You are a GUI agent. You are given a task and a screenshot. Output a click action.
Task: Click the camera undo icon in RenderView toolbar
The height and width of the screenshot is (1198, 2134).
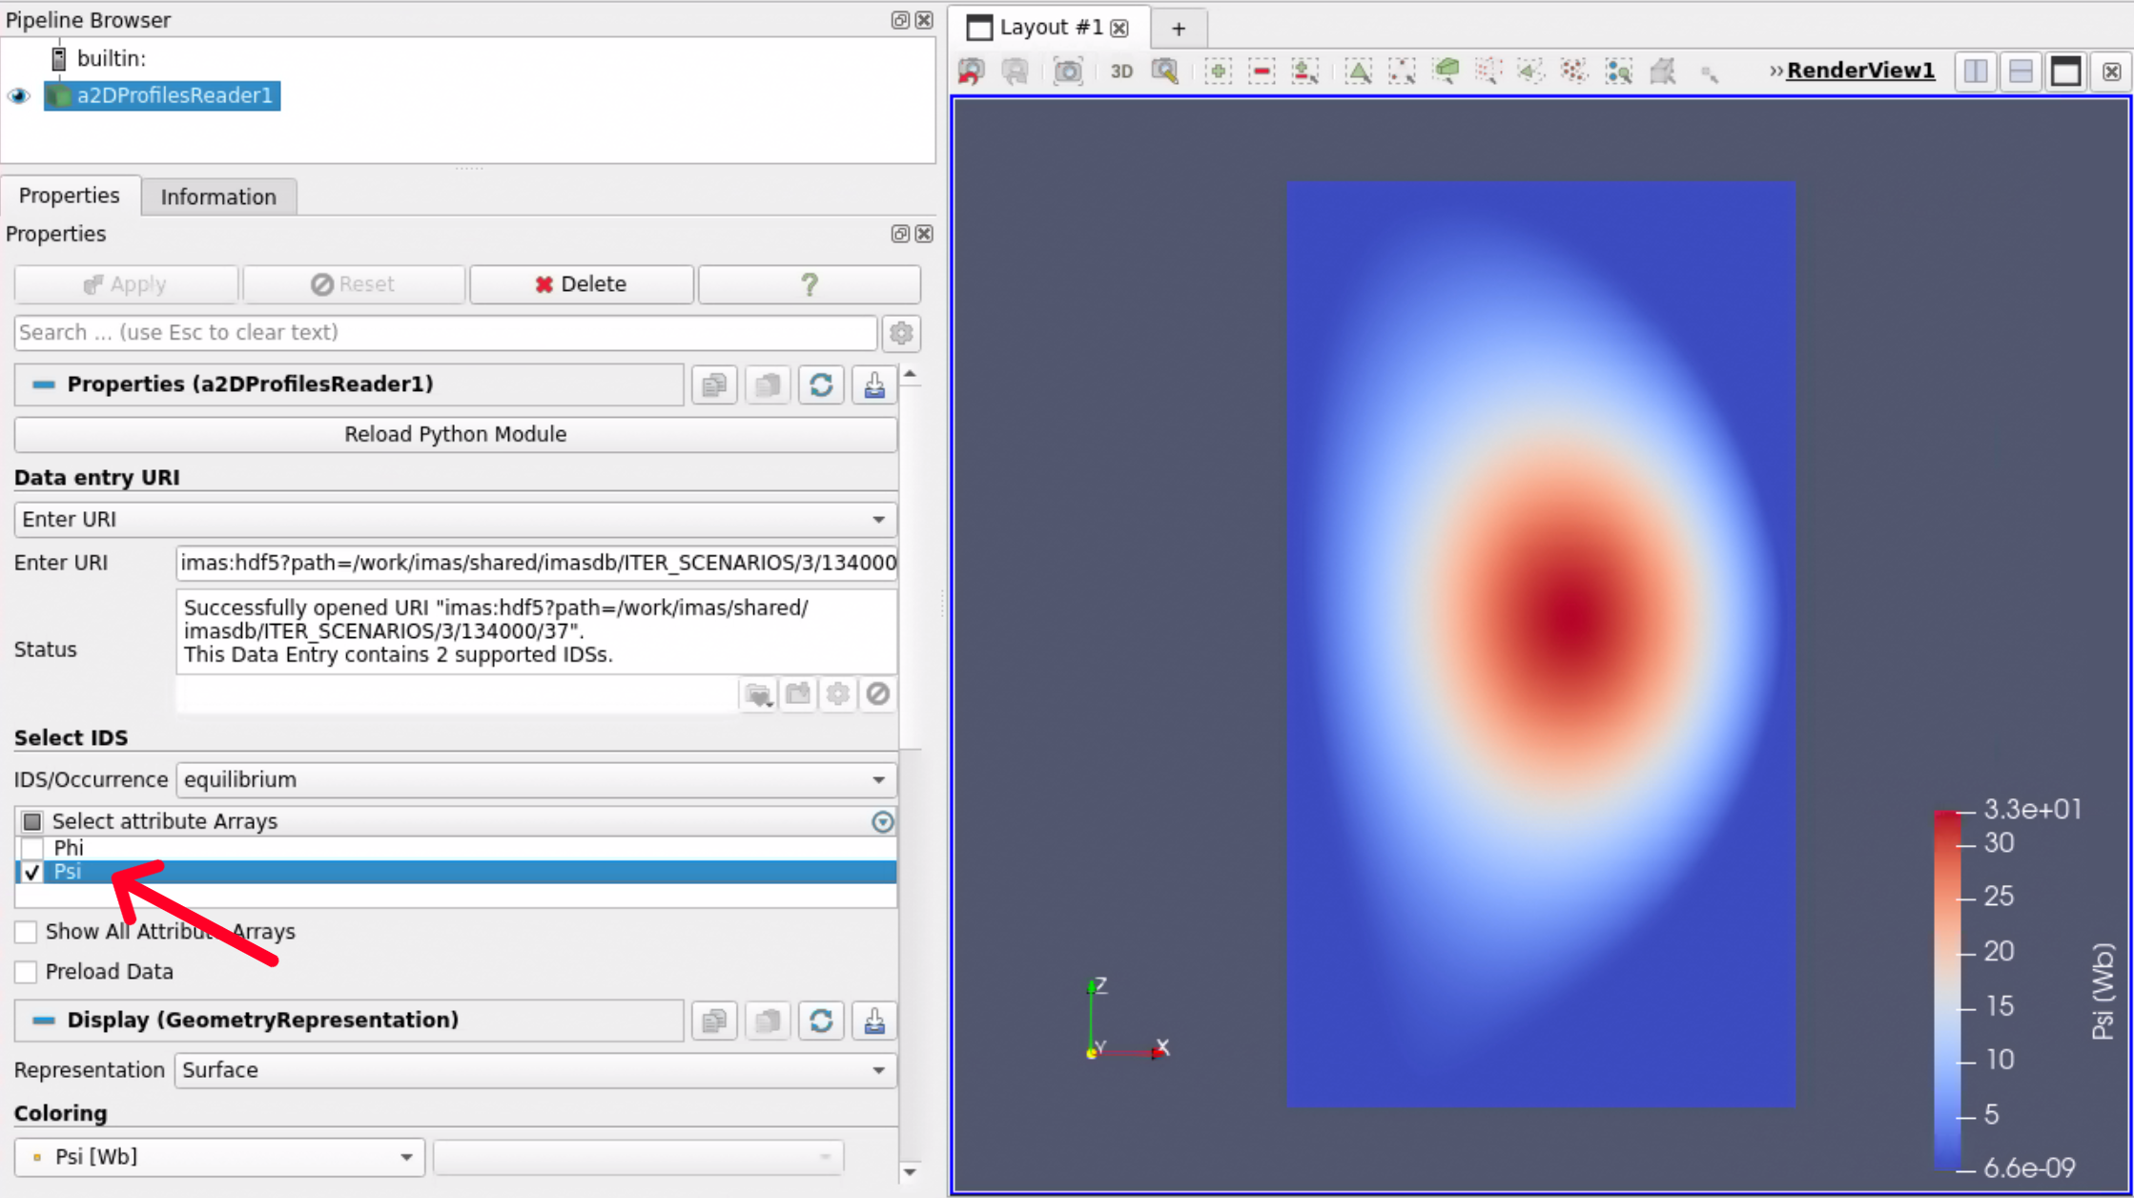(x=972, y=71)
